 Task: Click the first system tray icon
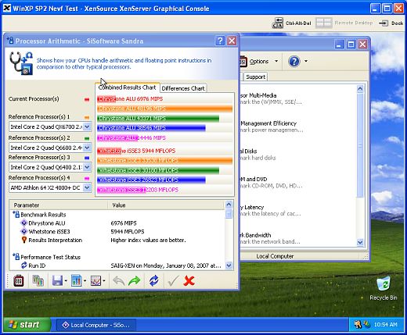pyautogui.click(x=358, y=324)
